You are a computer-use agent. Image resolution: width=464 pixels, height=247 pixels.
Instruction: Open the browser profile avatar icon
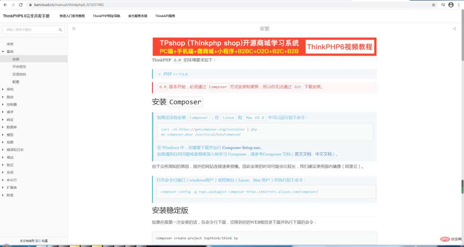click(451, 4)
